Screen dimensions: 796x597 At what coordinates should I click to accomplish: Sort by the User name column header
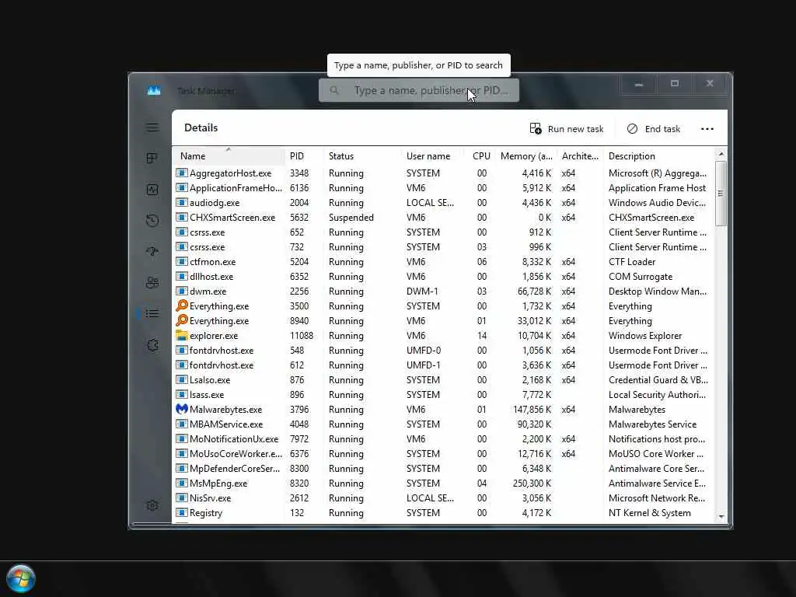(x=432, y=155)
